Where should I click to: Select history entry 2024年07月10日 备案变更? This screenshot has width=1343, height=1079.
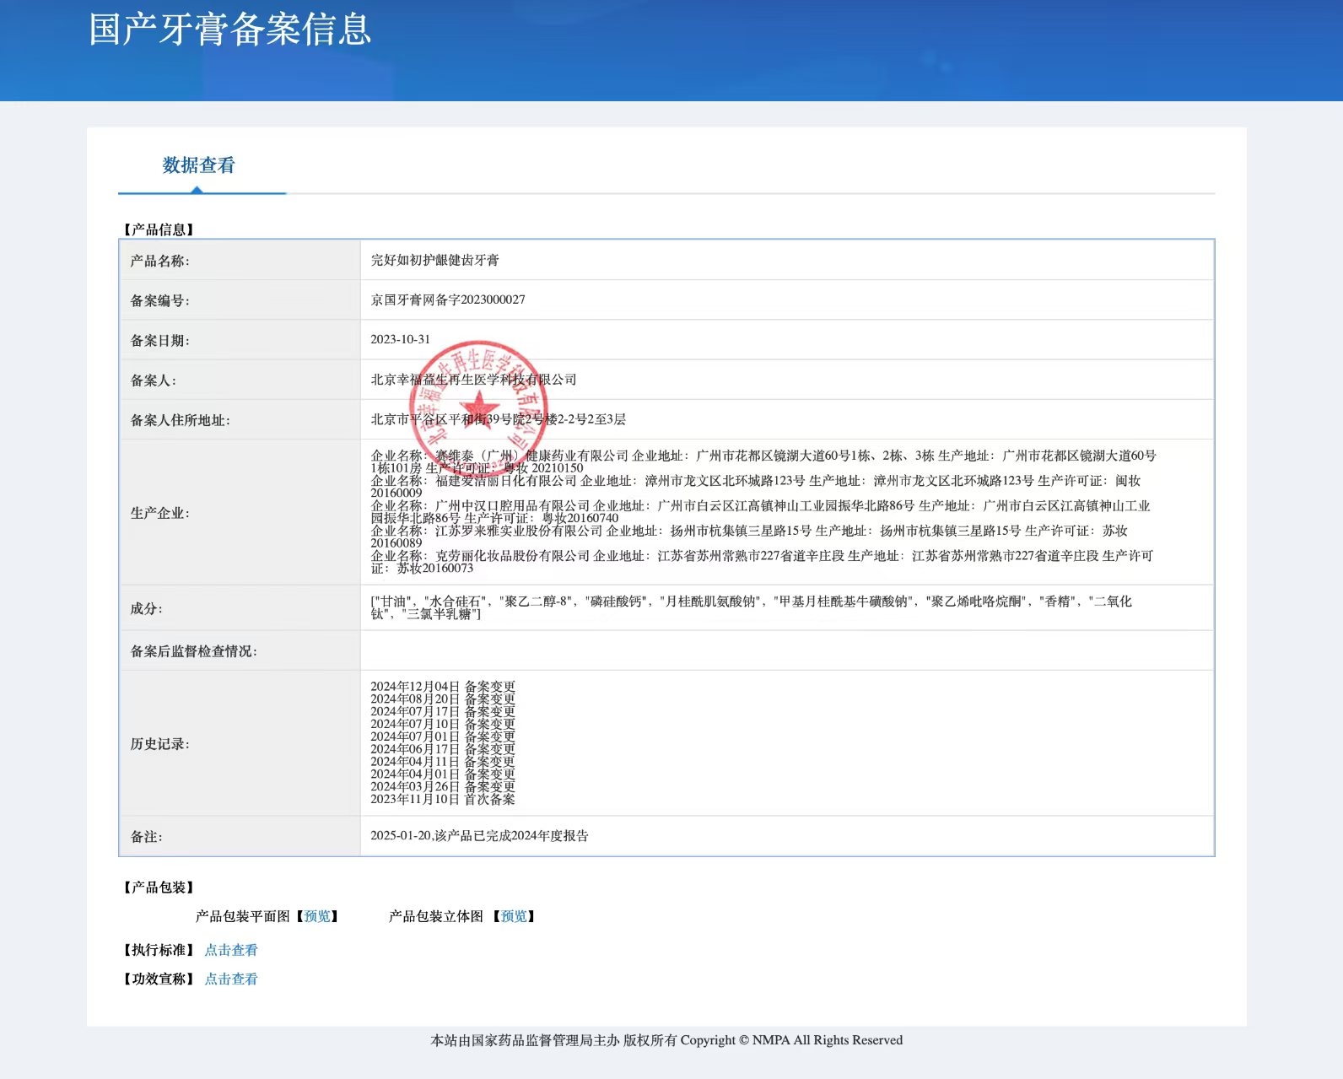coord(443,724)
